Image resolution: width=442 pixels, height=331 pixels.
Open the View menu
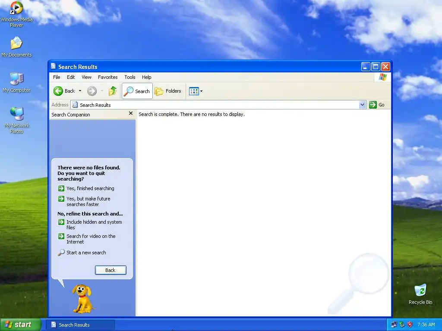click(86, 77)
